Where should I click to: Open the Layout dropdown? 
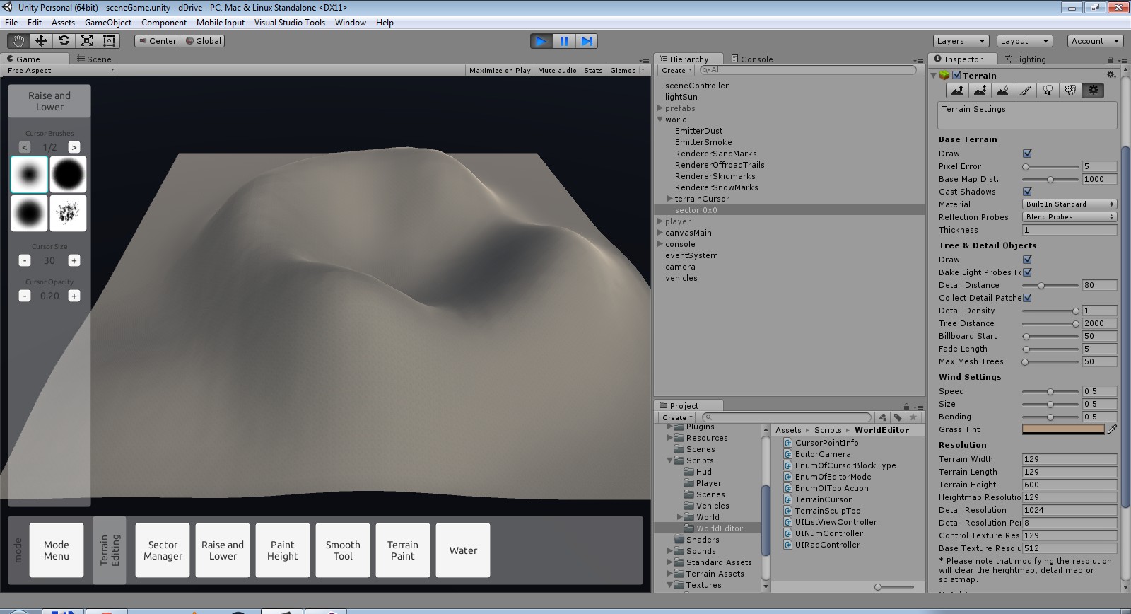pos(1025,41)
